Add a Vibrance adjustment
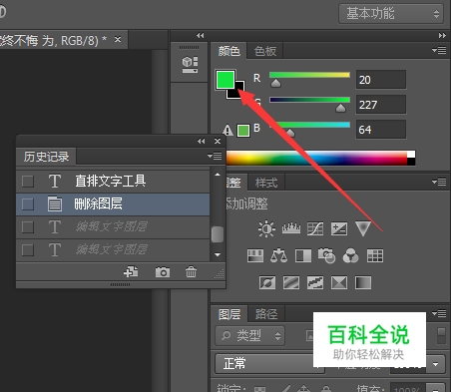 click(363, 228)
